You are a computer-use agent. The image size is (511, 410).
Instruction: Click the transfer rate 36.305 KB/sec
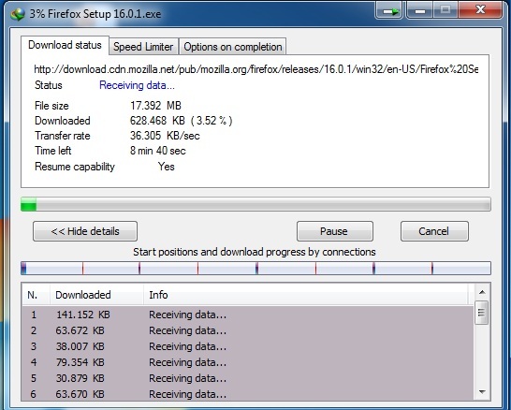(165, 136)
